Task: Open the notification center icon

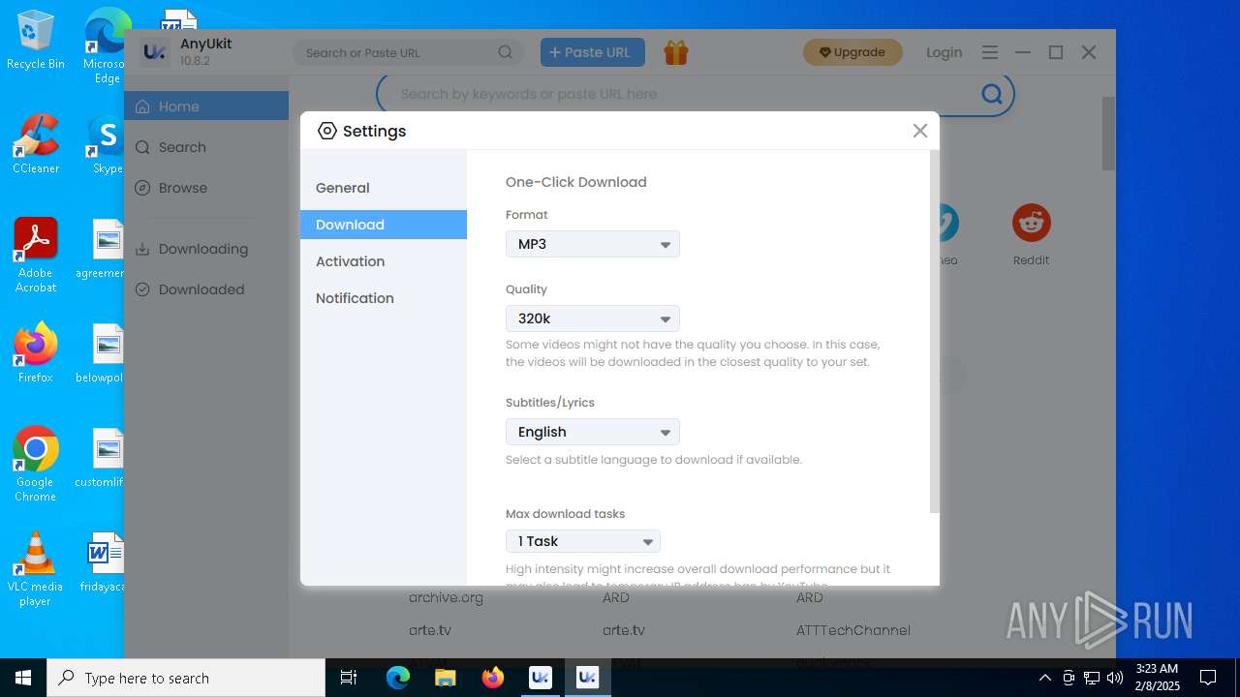Action: tap(1208, 678)
